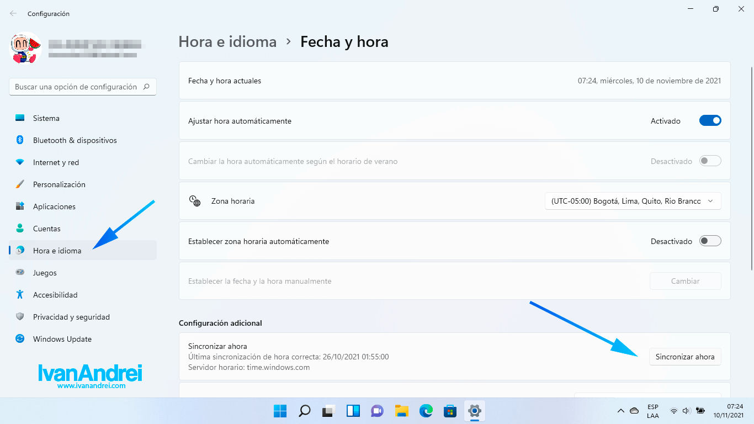This screenshot has height=424, width=754.
Task: Open Task View from the taskbar
Action: pyautogui.click(x=328, y=411)
